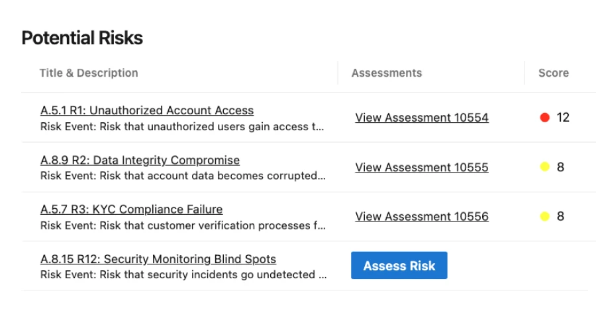Open A.5.7 R3 KYC Compliance Failure risk
This screenshot has height=312, width=596.
(x=131, y=210)
